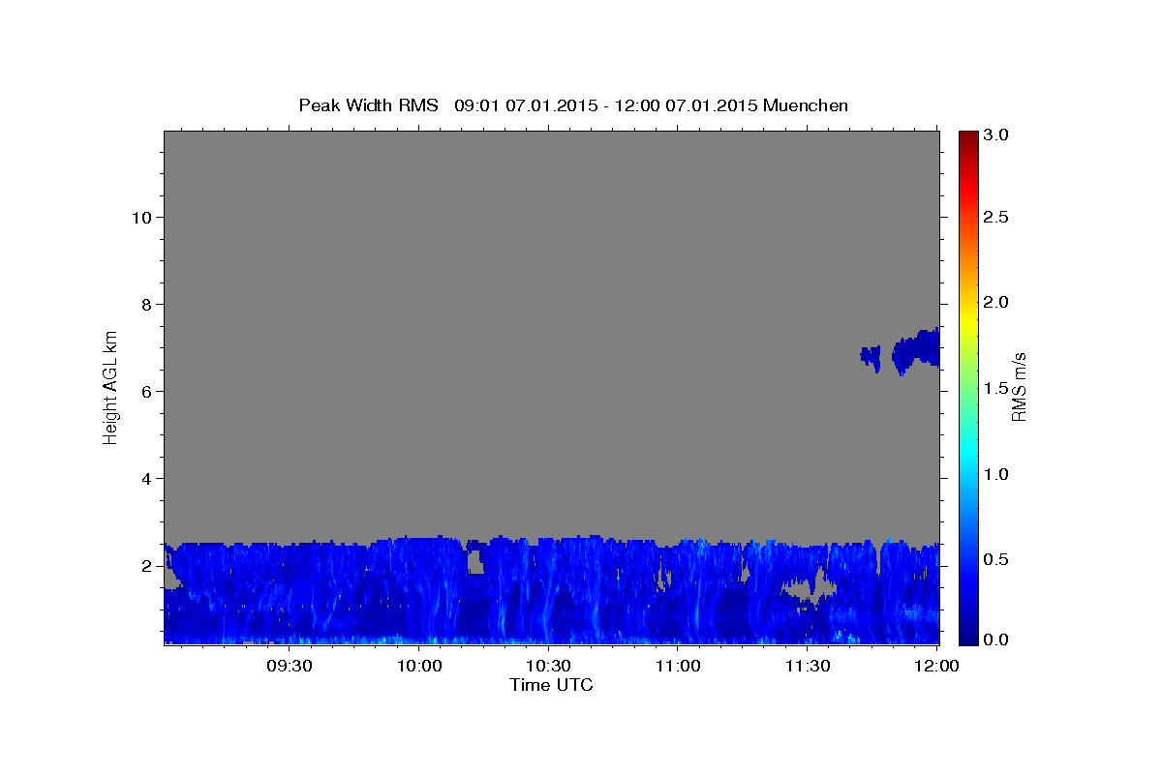This screenshot has height=774, width=1162.
Task: Click the 10:00 time tick label
Action: point(419,666)
